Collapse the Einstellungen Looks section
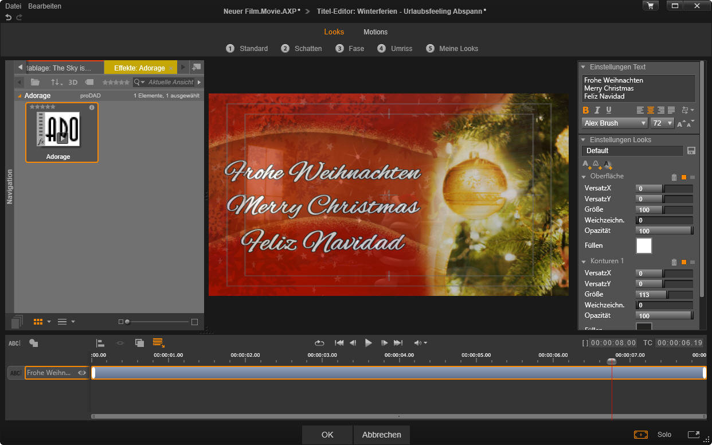Viewport: 712px width, 445px height. point(584,140)
